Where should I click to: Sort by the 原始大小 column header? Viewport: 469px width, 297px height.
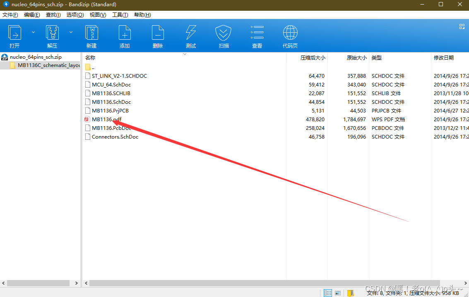(356, 57)
